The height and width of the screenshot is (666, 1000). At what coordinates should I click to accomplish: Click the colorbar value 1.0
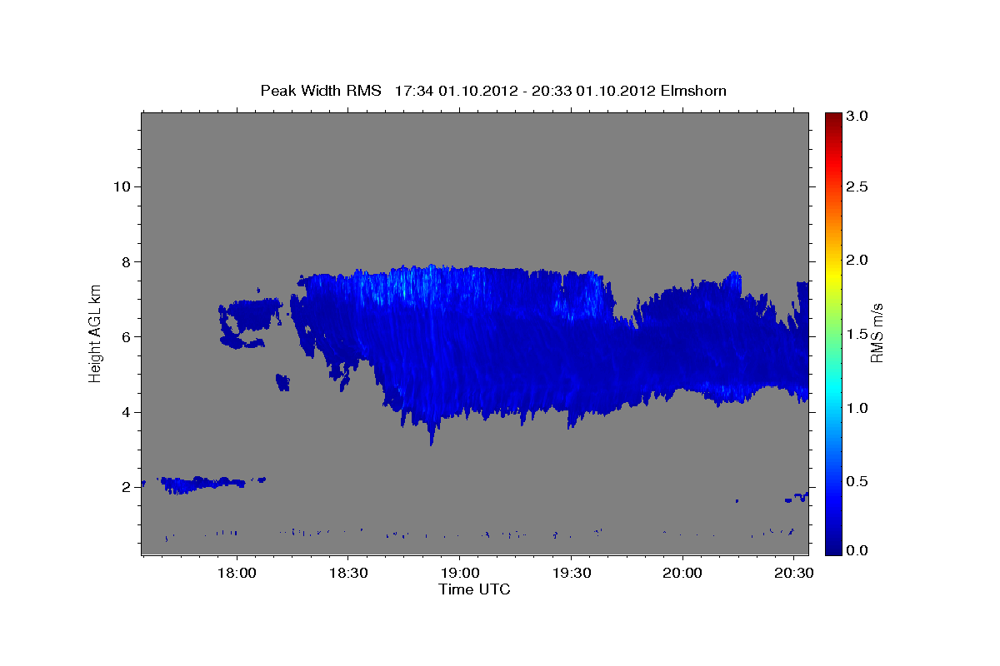coord(857,408)
